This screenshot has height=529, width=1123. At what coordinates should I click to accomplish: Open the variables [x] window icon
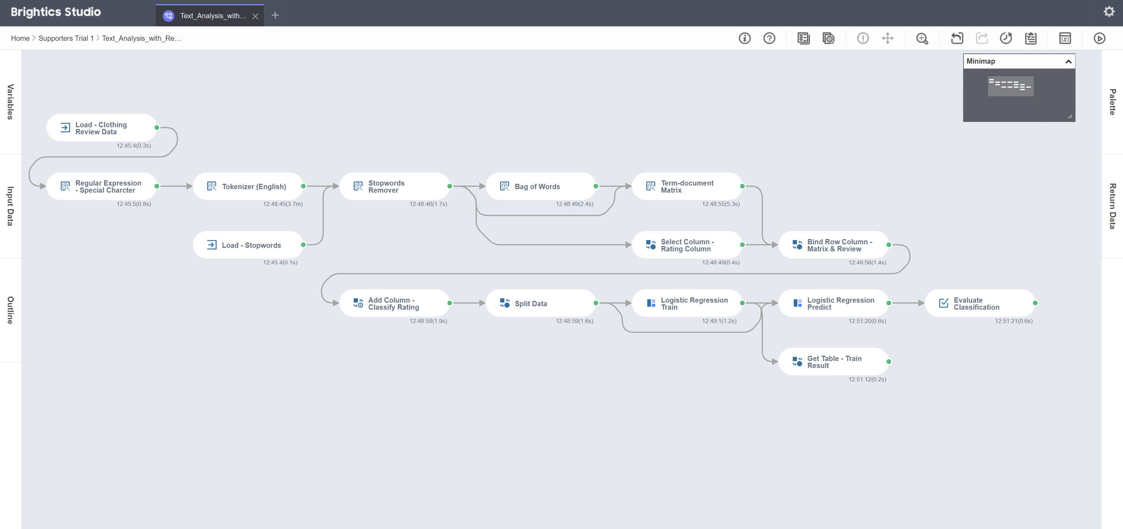pos(1065,38)
